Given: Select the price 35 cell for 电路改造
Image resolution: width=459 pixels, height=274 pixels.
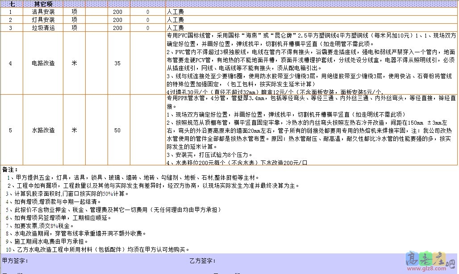Looking at the screenshot, I should (117, 63).
